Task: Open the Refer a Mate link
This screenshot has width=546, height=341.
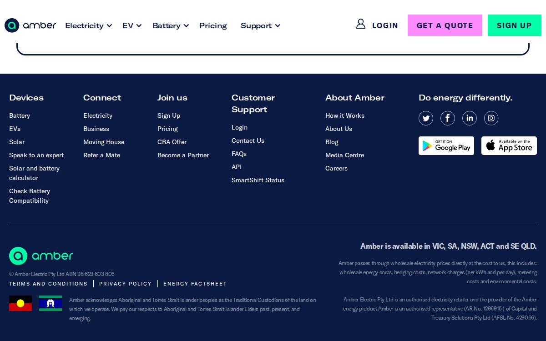Action: coord(101,155)
